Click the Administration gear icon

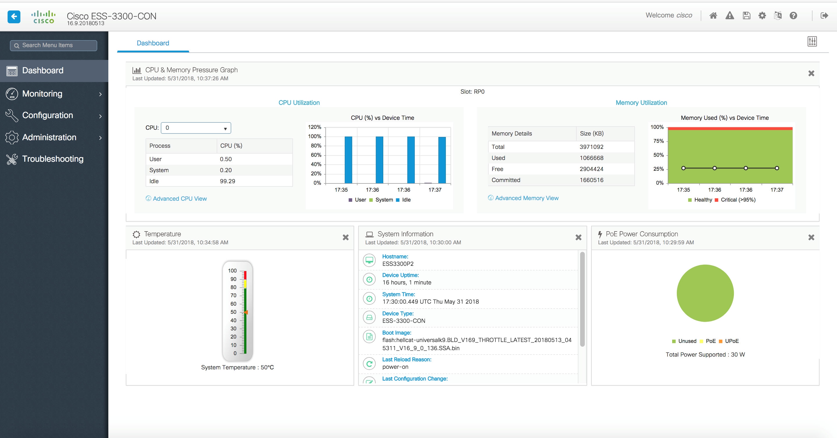pos(12,138)
